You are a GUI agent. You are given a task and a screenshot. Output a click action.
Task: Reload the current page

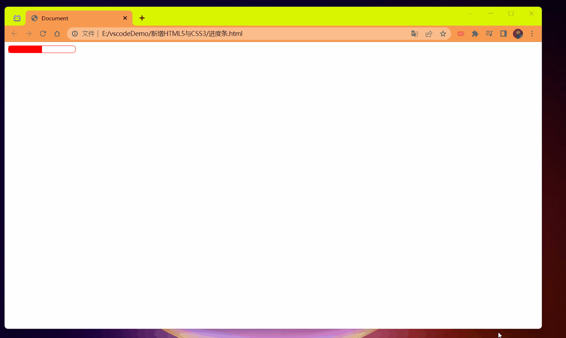click(43, 33)
